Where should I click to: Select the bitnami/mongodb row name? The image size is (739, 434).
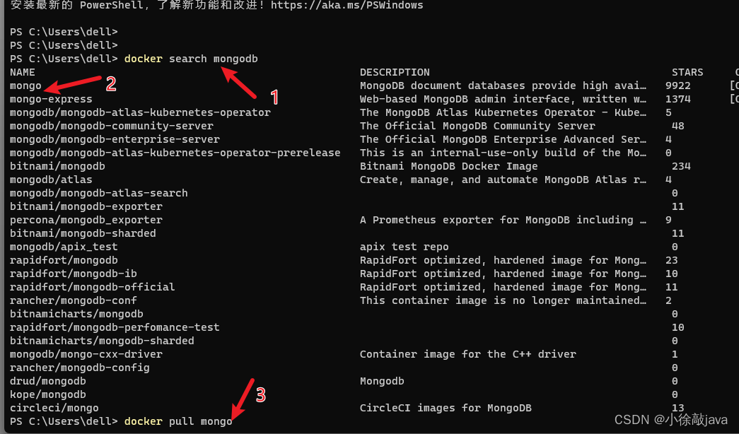57,166
